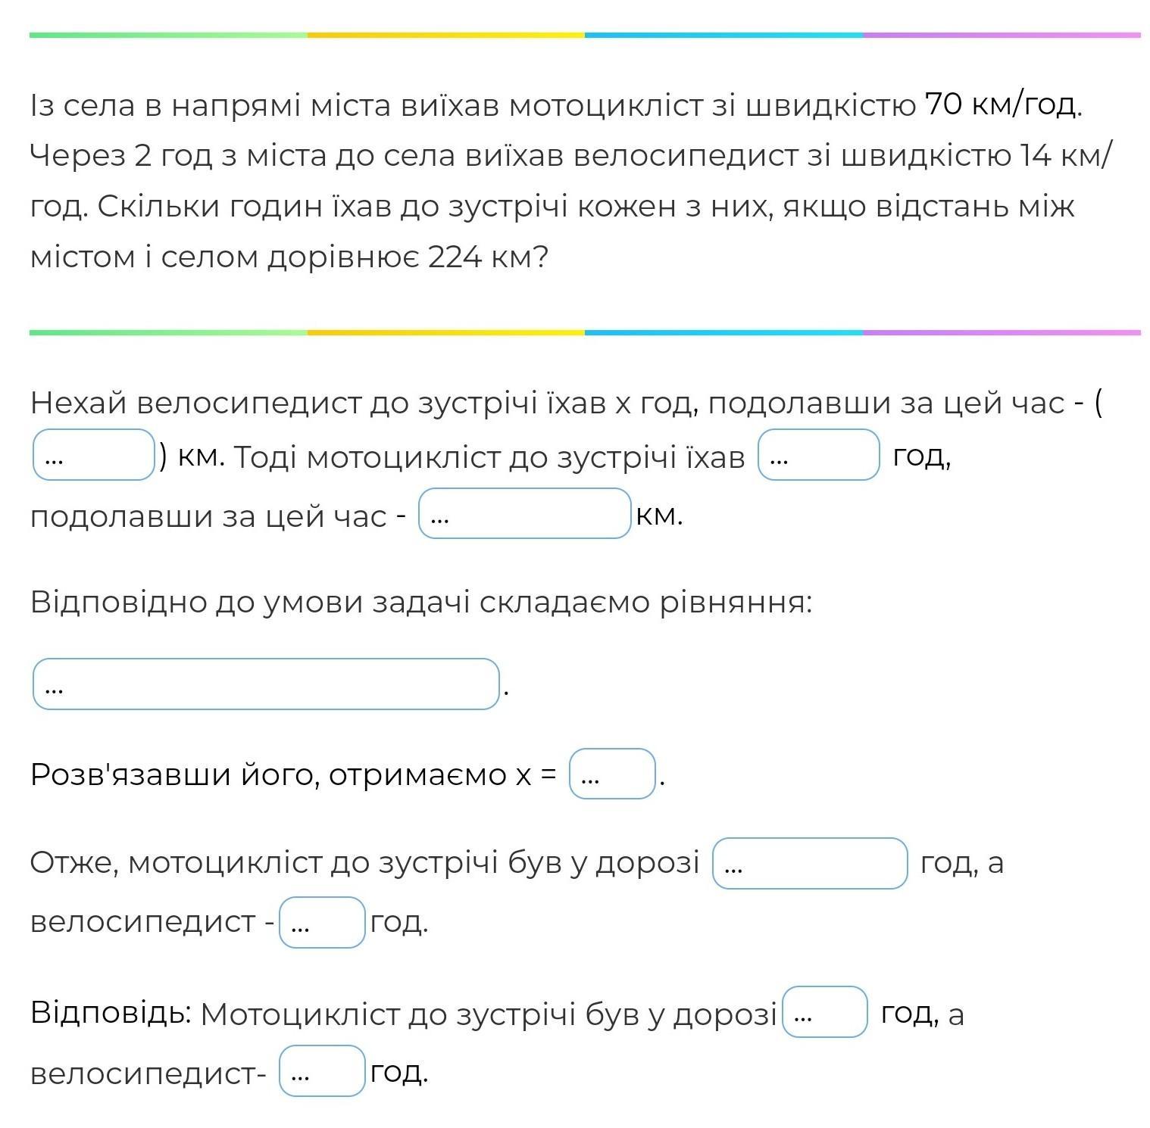Focus the final 'велосипедист-' answer field

(x=322, y=1071)
